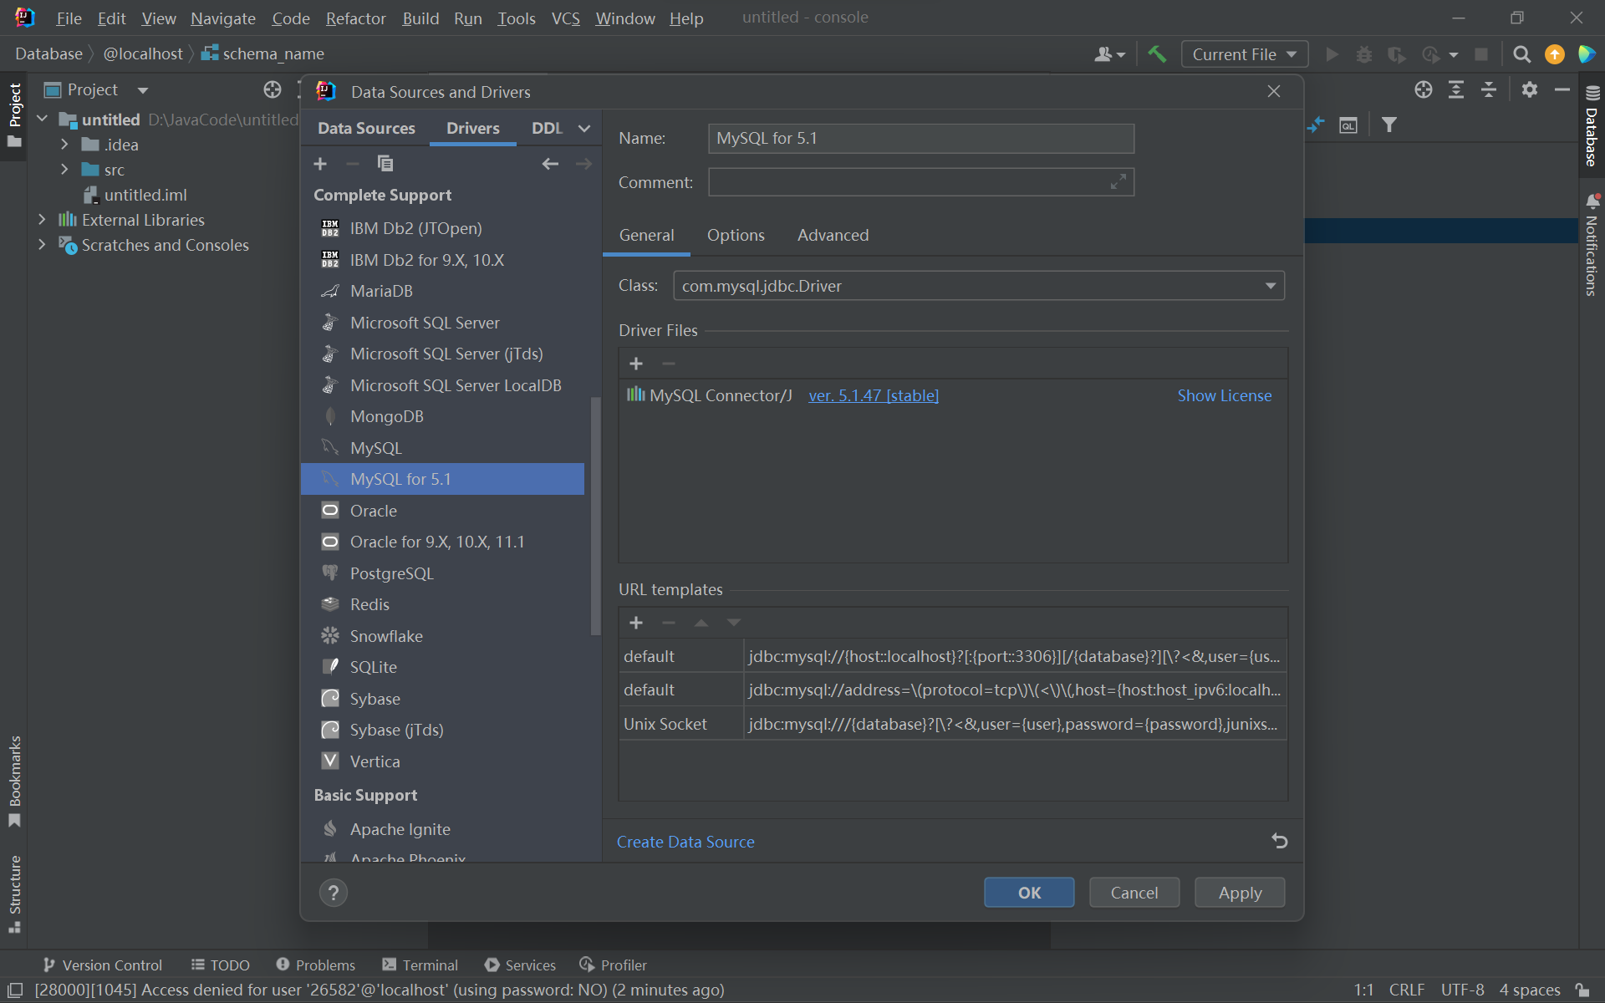Click the reset changes arrow icon

point(1279,841)
